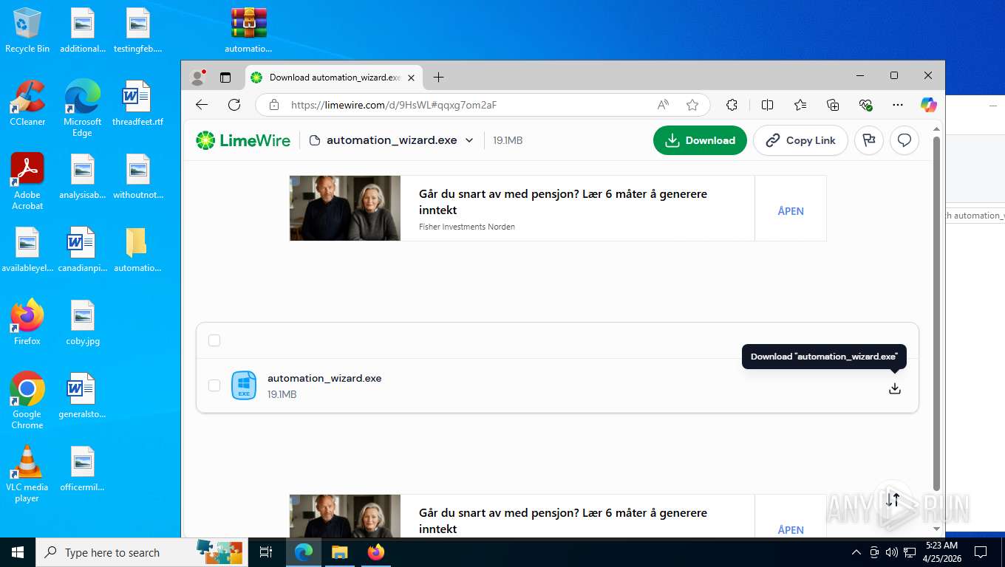Screen dimensions: 1005x567
Task: Click the scrollbar down arrow
Action: click(937, 529)
